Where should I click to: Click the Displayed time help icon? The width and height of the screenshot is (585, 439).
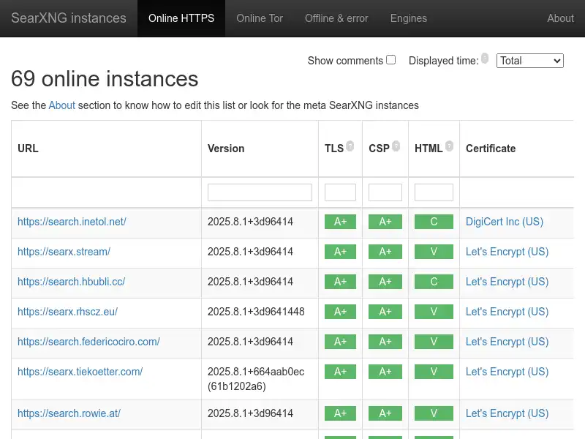485,59
